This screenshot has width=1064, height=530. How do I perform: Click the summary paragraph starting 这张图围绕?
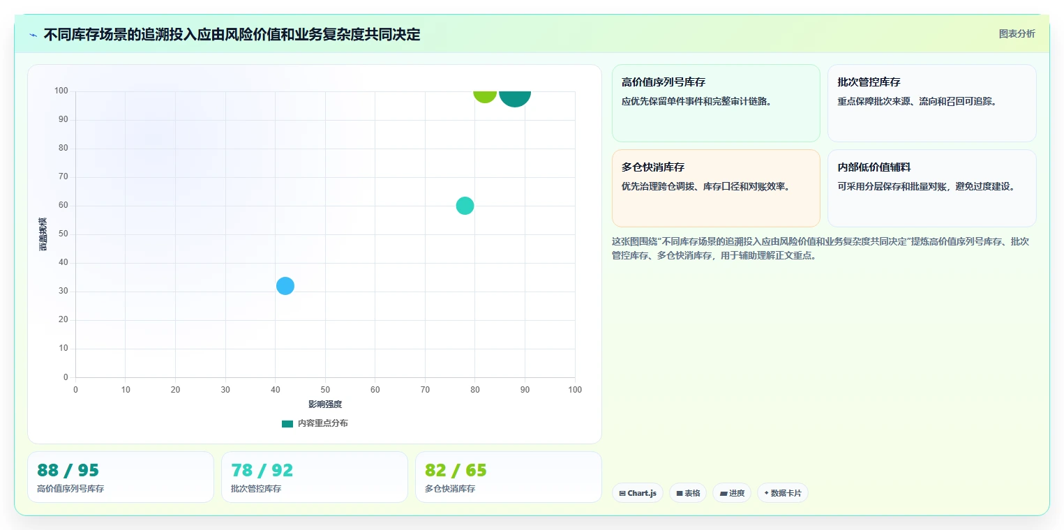tap(821, 248)
